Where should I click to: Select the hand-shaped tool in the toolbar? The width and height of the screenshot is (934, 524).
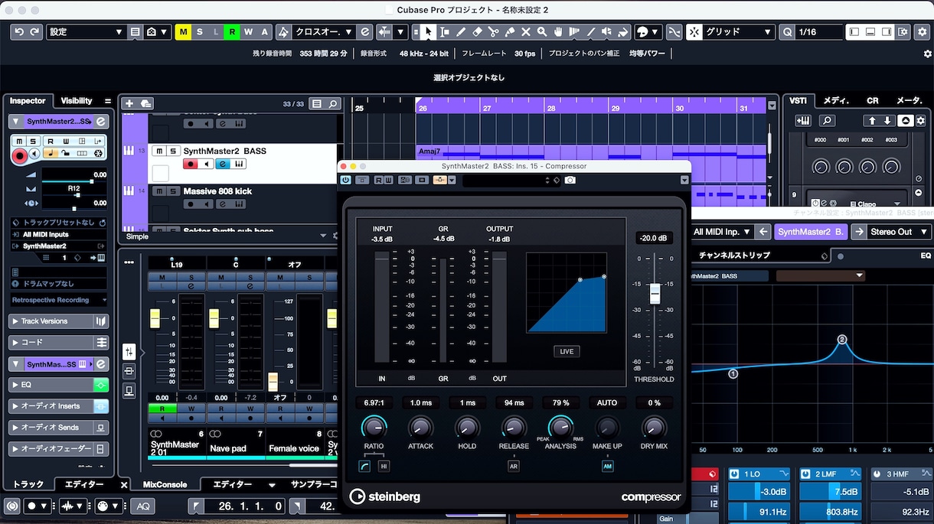pos(558,32)
